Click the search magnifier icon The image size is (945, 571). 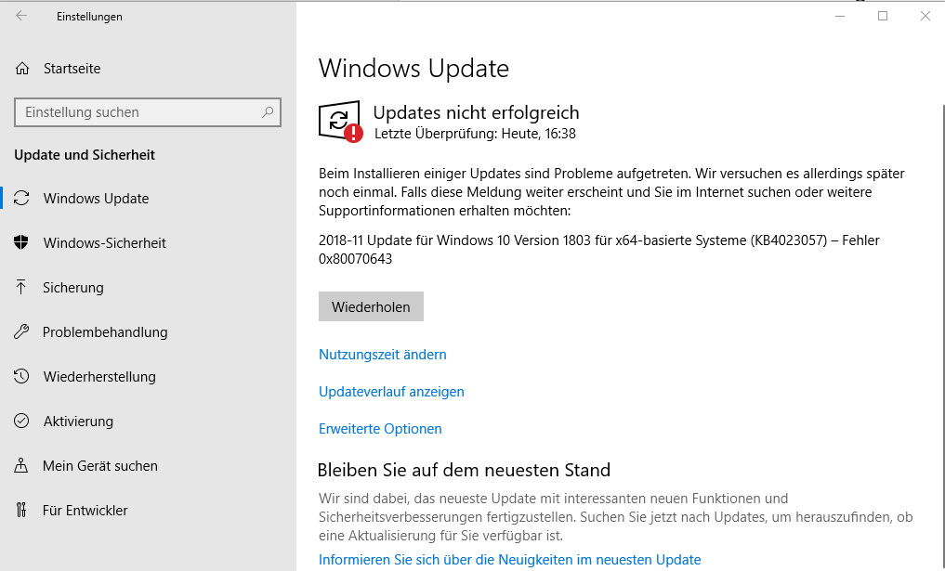point(268,112)
